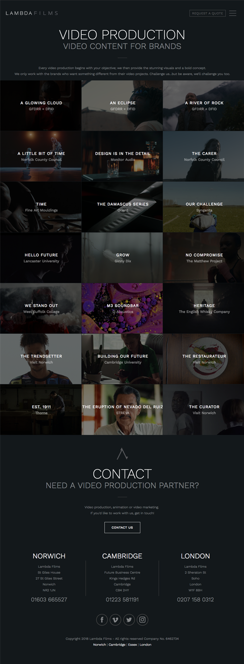Screen dimensions: 244x664
Task: Follow the Norwich footer link
Action: tap(99, 645)
